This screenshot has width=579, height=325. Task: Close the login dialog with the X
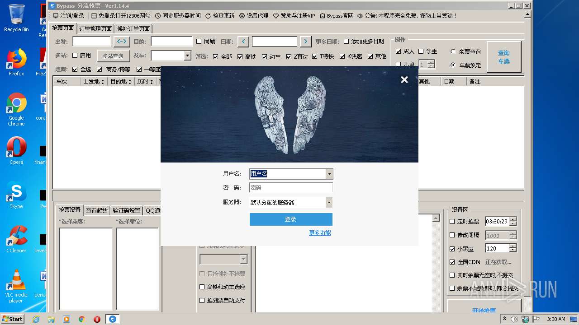(x=404, y=79)
